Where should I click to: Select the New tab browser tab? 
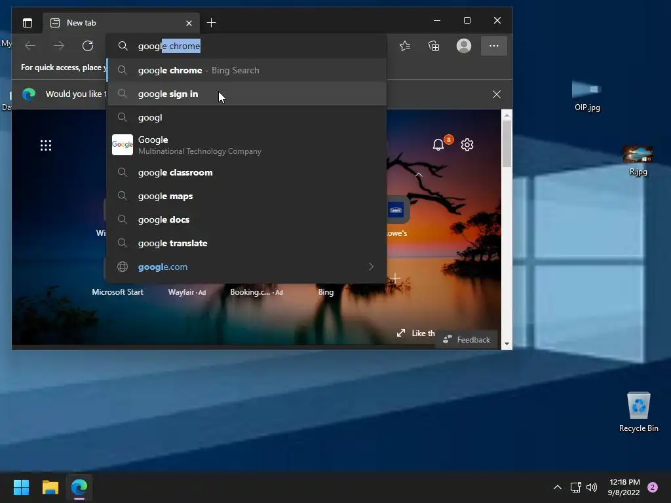(x=121, y=23)
